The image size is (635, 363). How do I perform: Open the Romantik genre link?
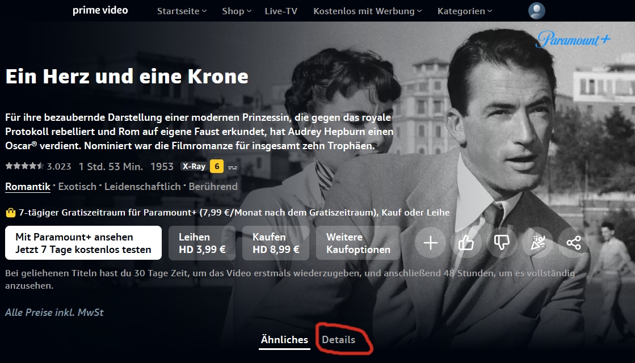coord(28,187)
